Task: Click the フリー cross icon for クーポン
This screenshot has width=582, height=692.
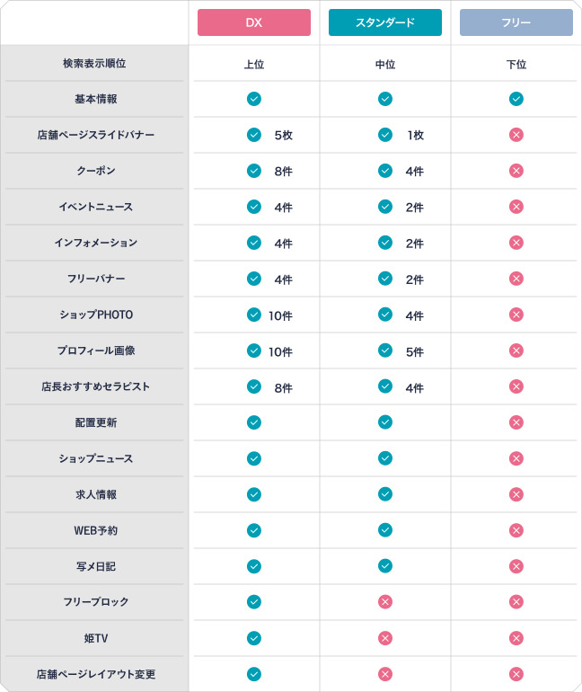Action: pyautogui.click(x=516, y=171)
